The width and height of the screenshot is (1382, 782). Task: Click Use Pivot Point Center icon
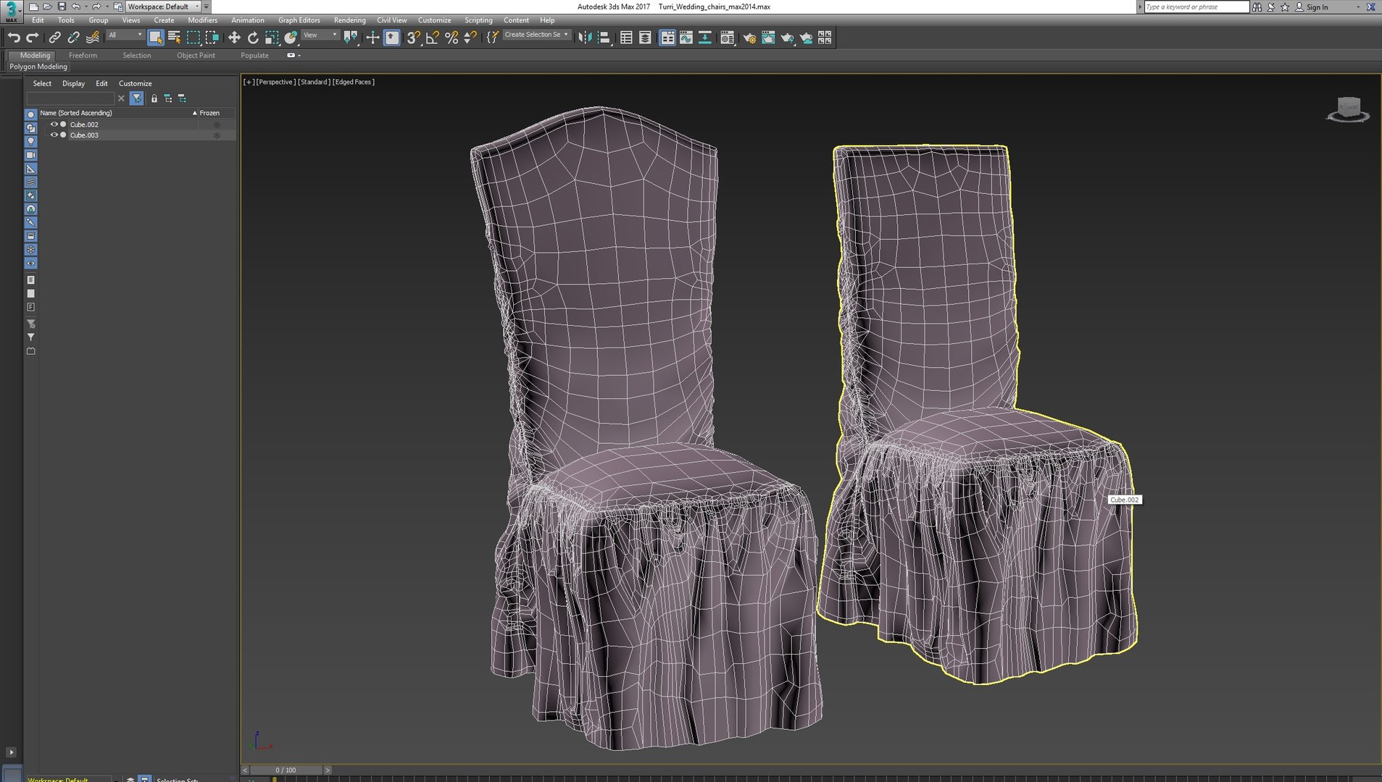tap(351, 38)
